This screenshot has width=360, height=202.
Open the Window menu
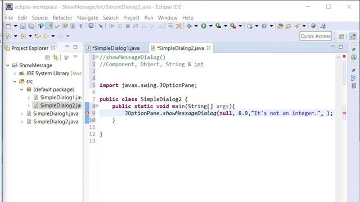pos(168,17)
